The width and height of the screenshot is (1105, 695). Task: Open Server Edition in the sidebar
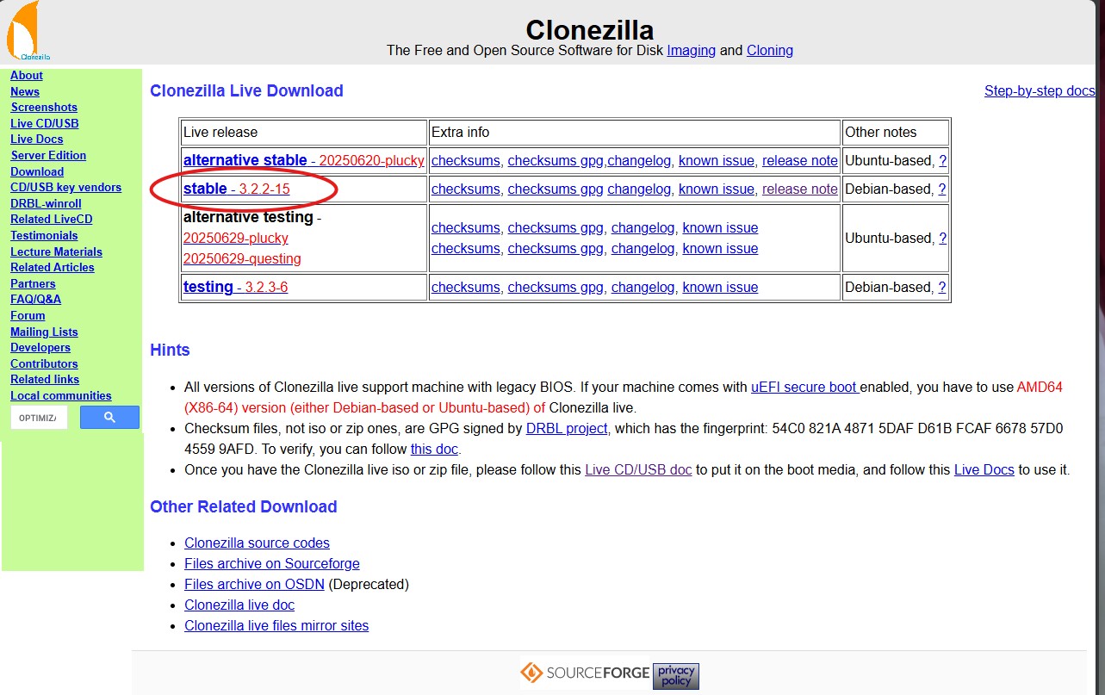48,155
